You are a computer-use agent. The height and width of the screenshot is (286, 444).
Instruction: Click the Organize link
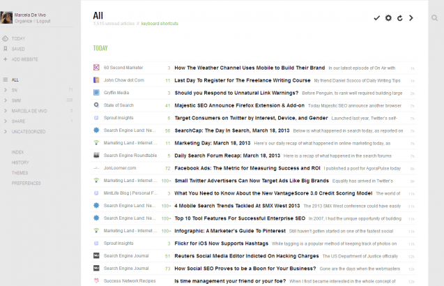click(x=23, y=21)
